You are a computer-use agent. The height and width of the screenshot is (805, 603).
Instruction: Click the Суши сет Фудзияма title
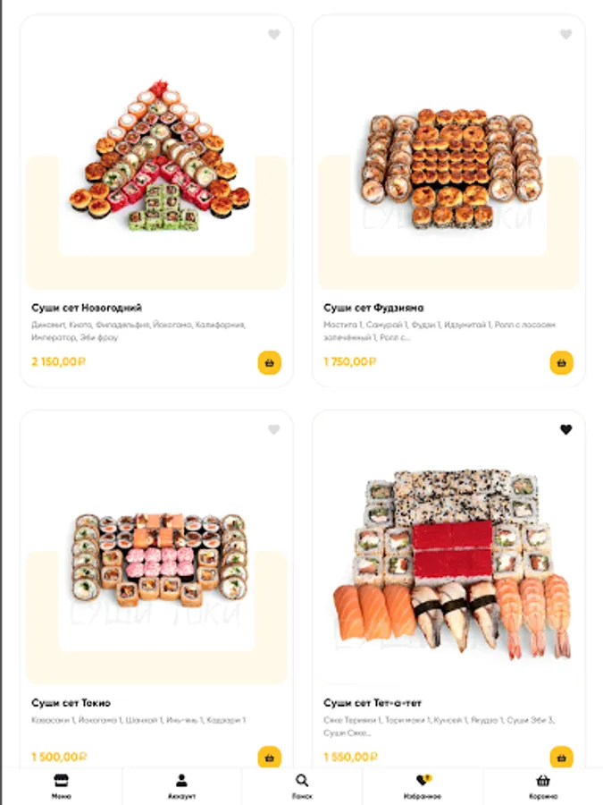pos(373,308)
